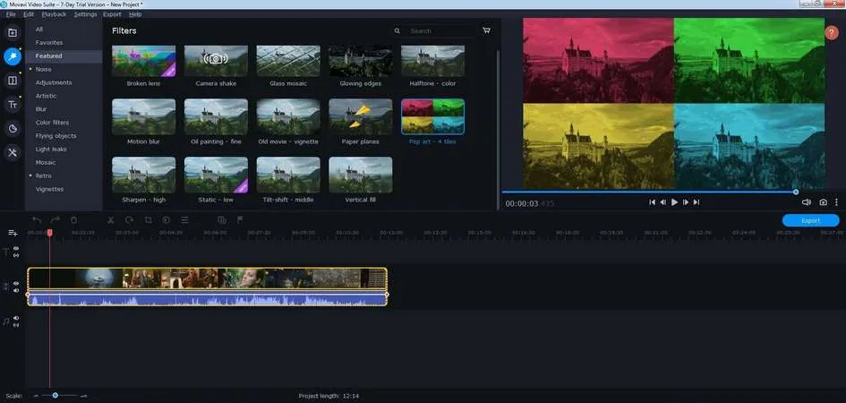Click the preview progress bar handle
The width and height of the screenshot is (846, 403).
pyautogui.click(x=796, y=192)
